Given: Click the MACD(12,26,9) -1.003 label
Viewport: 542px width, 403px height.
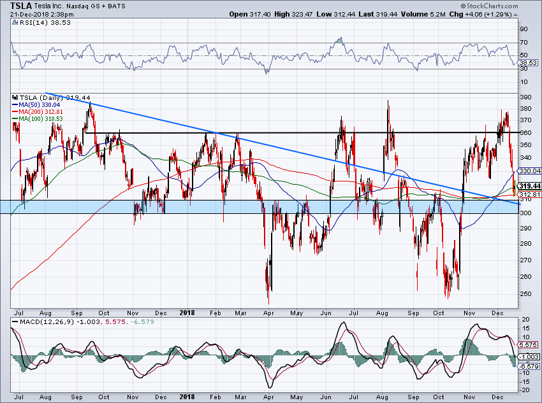Looking at the screenshot, I should [x=61, y=322].
